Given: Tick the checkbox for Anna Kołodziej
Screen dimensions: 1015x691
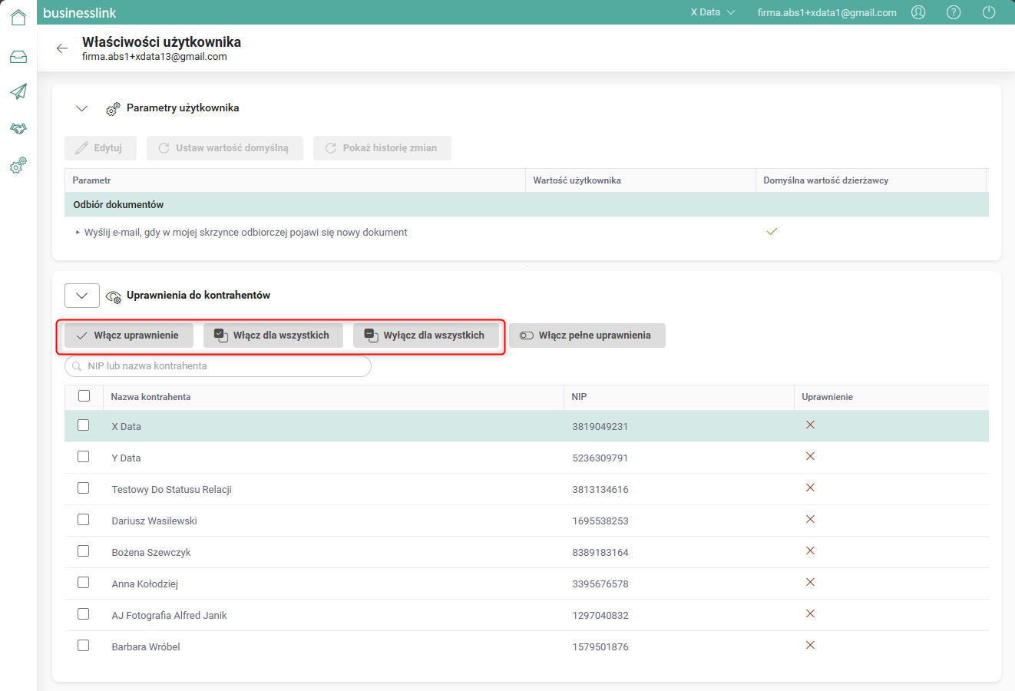Looking at the screenshot, I should pyautogui.click(x=84, y=583).
